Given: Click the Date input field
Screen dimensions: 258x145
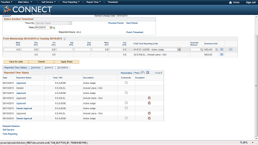Looking at the screenshot, I should click(x=42, y=27).
